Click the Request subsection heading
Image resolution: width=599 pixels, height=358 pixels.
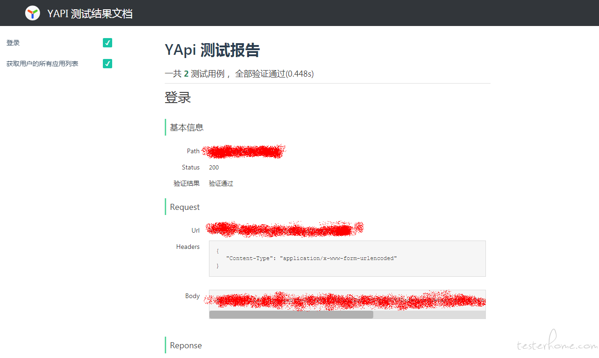pyautogui.click(x=185, y=207)
